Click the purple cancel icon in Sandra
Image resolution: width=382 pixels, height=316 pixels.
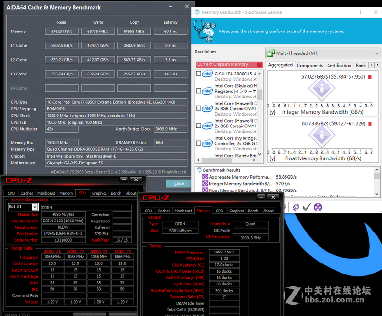tap(318, 207)
